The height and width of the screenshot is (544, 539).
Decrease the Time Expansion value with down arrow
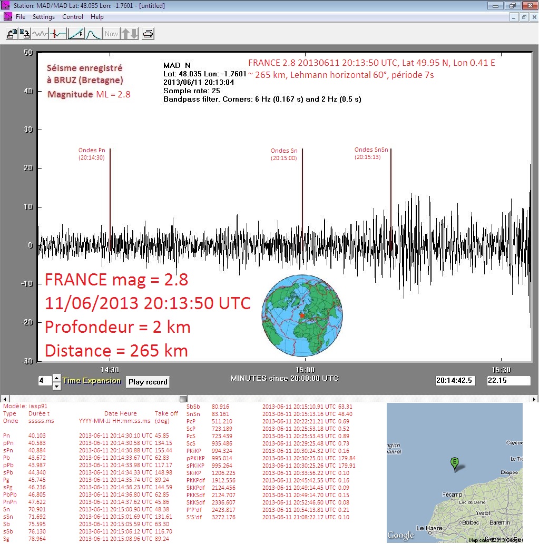[57, 386]
